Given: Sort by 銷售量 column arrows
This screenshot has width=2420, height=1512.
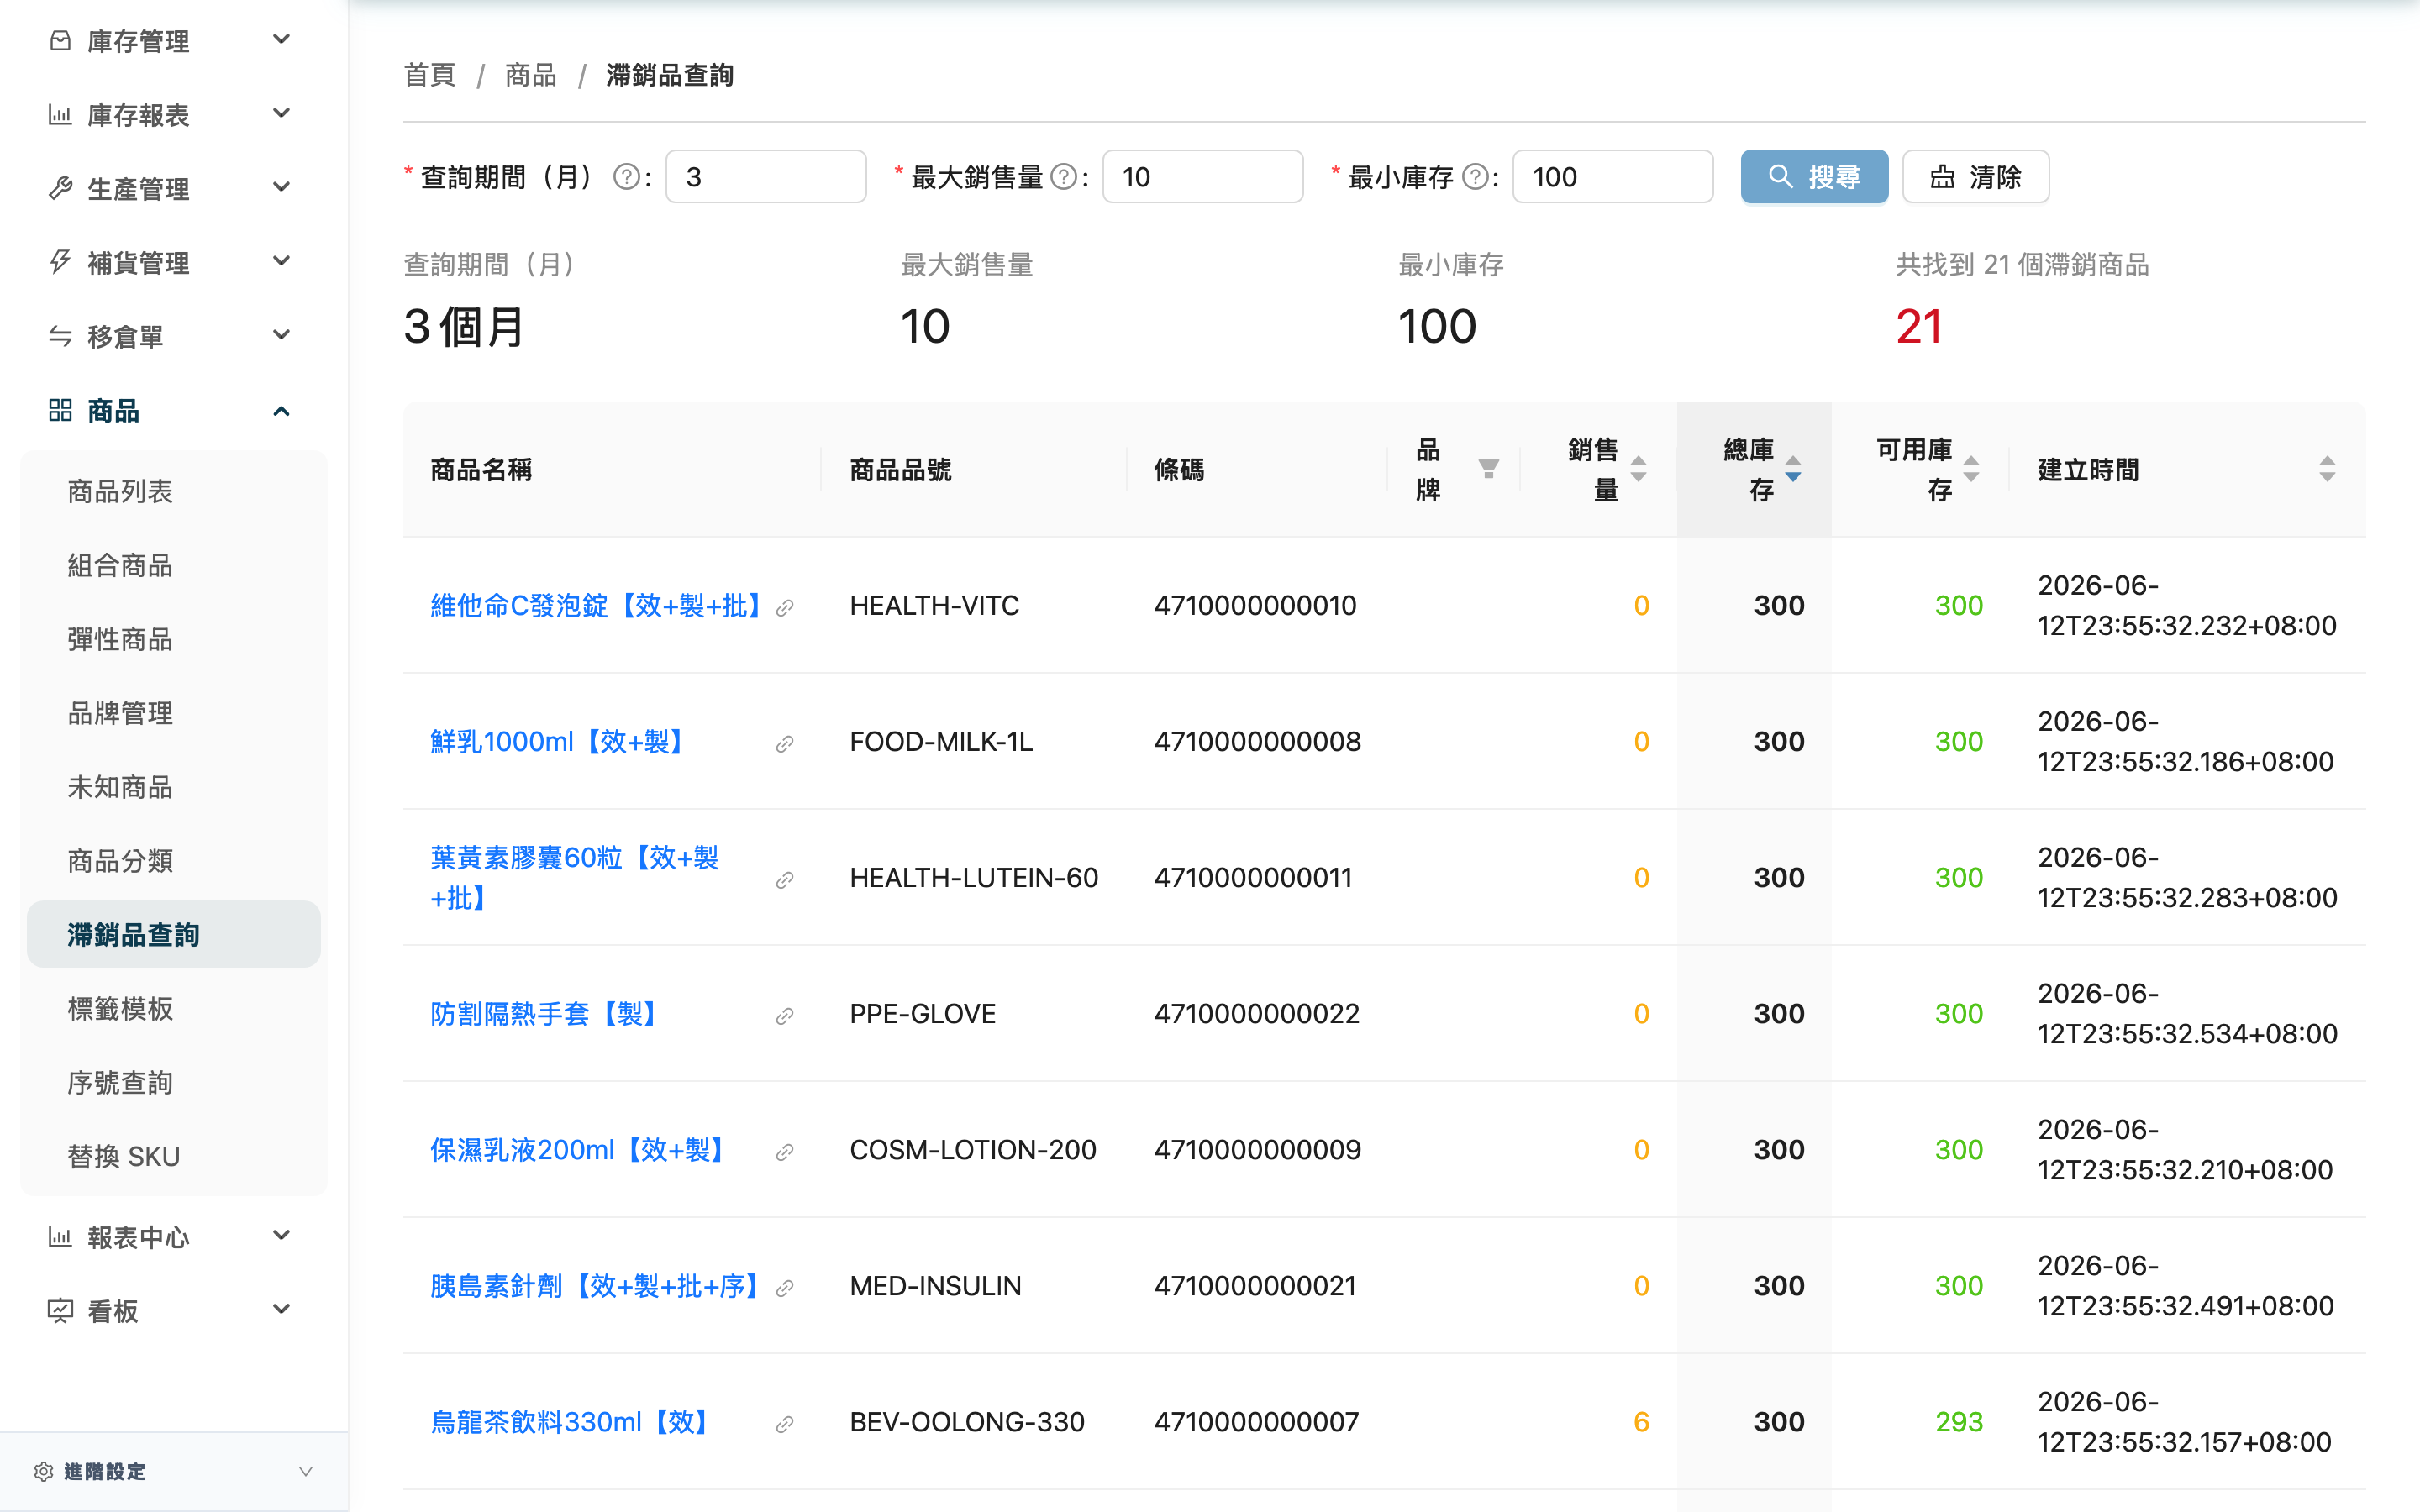Looking at the screenshot, I should (x=1638, y=469).
